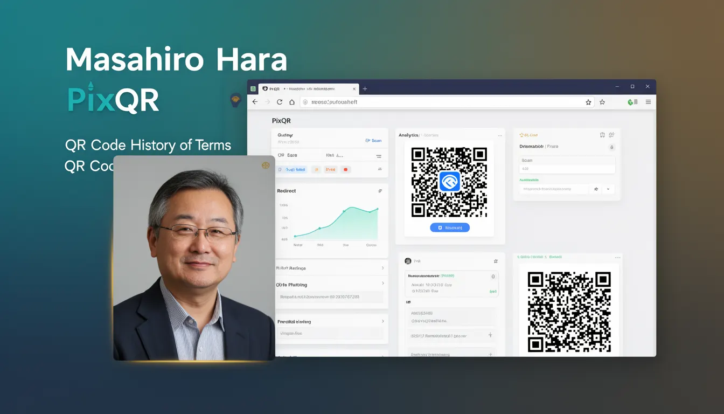This screenshot has width=724, height=414.
Task: Click the browser forward arrow
Action: [x=267, y=102]
